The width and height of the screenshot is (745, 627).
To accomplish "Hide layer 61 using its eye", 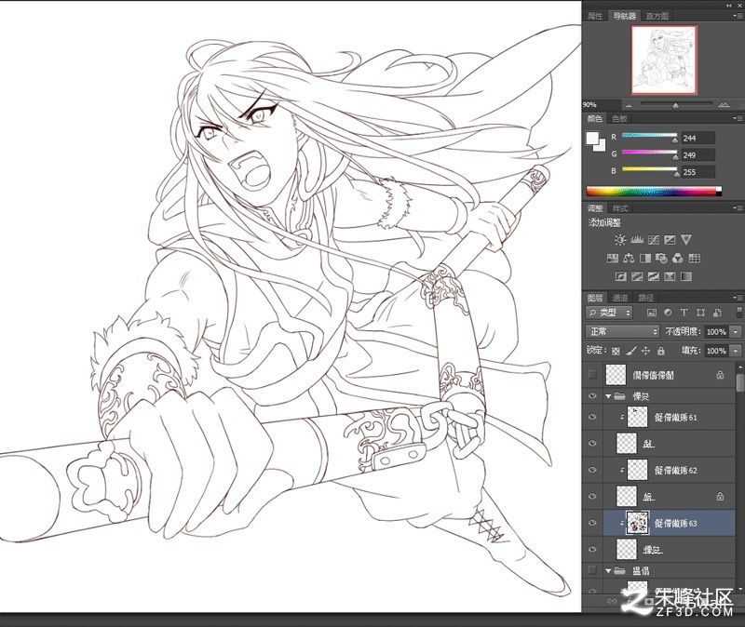I will (x=592, y=417).
